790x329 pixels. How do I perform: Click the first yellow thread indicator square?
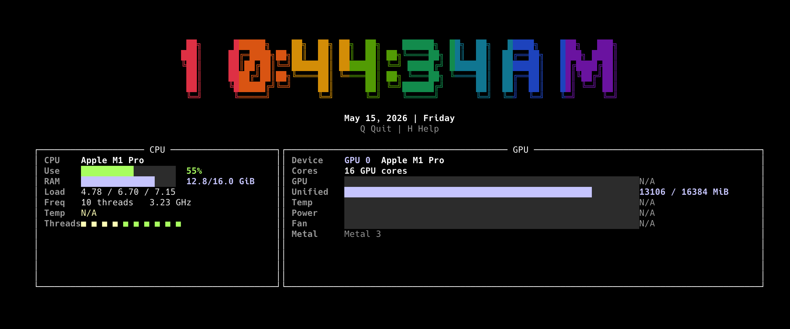tap(84, 224)
